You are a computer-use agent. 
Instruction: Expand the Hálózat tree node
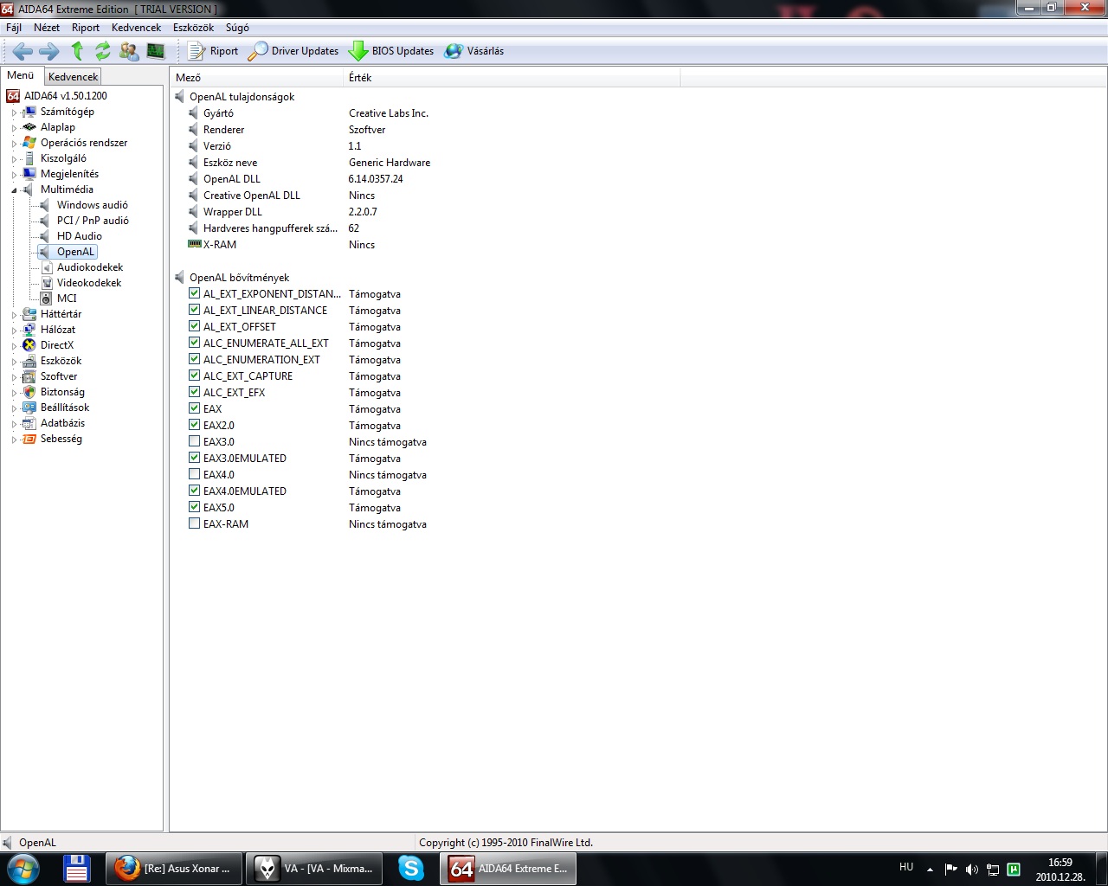tap(14, 331)
